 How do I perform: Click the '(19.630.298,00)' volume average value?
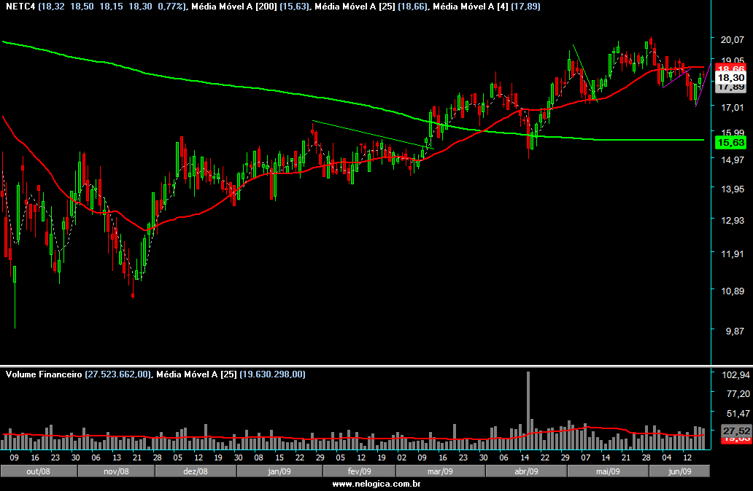272,374
